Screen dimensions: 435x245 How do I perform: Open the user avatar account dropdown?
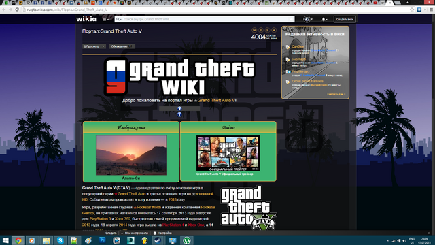tap(308, 19)
